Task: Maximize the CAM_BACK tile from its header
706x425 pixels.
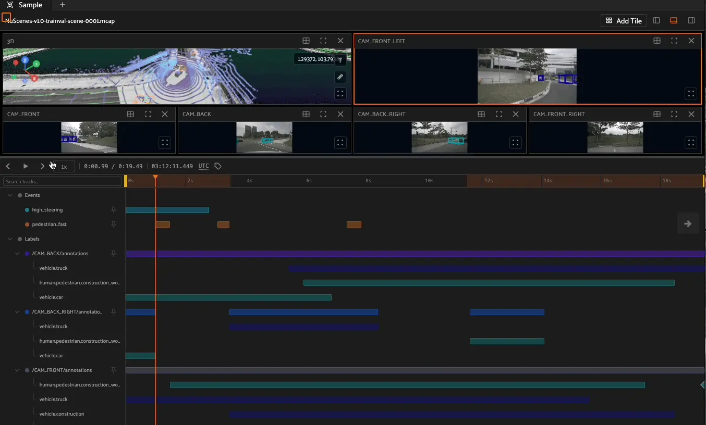Action: point(323,114)
